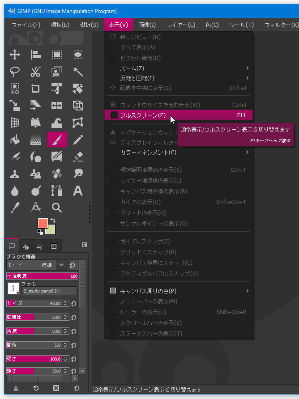Select the Cage Transform tool

tap(78, 123)
